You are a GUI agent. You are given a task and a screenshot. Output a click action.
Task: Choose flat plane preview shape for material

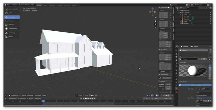[x=210, y=65]
